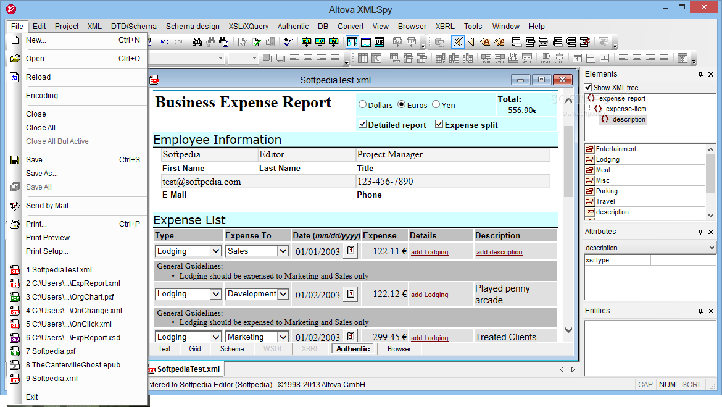Choose Encoding... from File menu
Image resolution: width=722 pixels, height=407 pixels.
coord(44,95)
